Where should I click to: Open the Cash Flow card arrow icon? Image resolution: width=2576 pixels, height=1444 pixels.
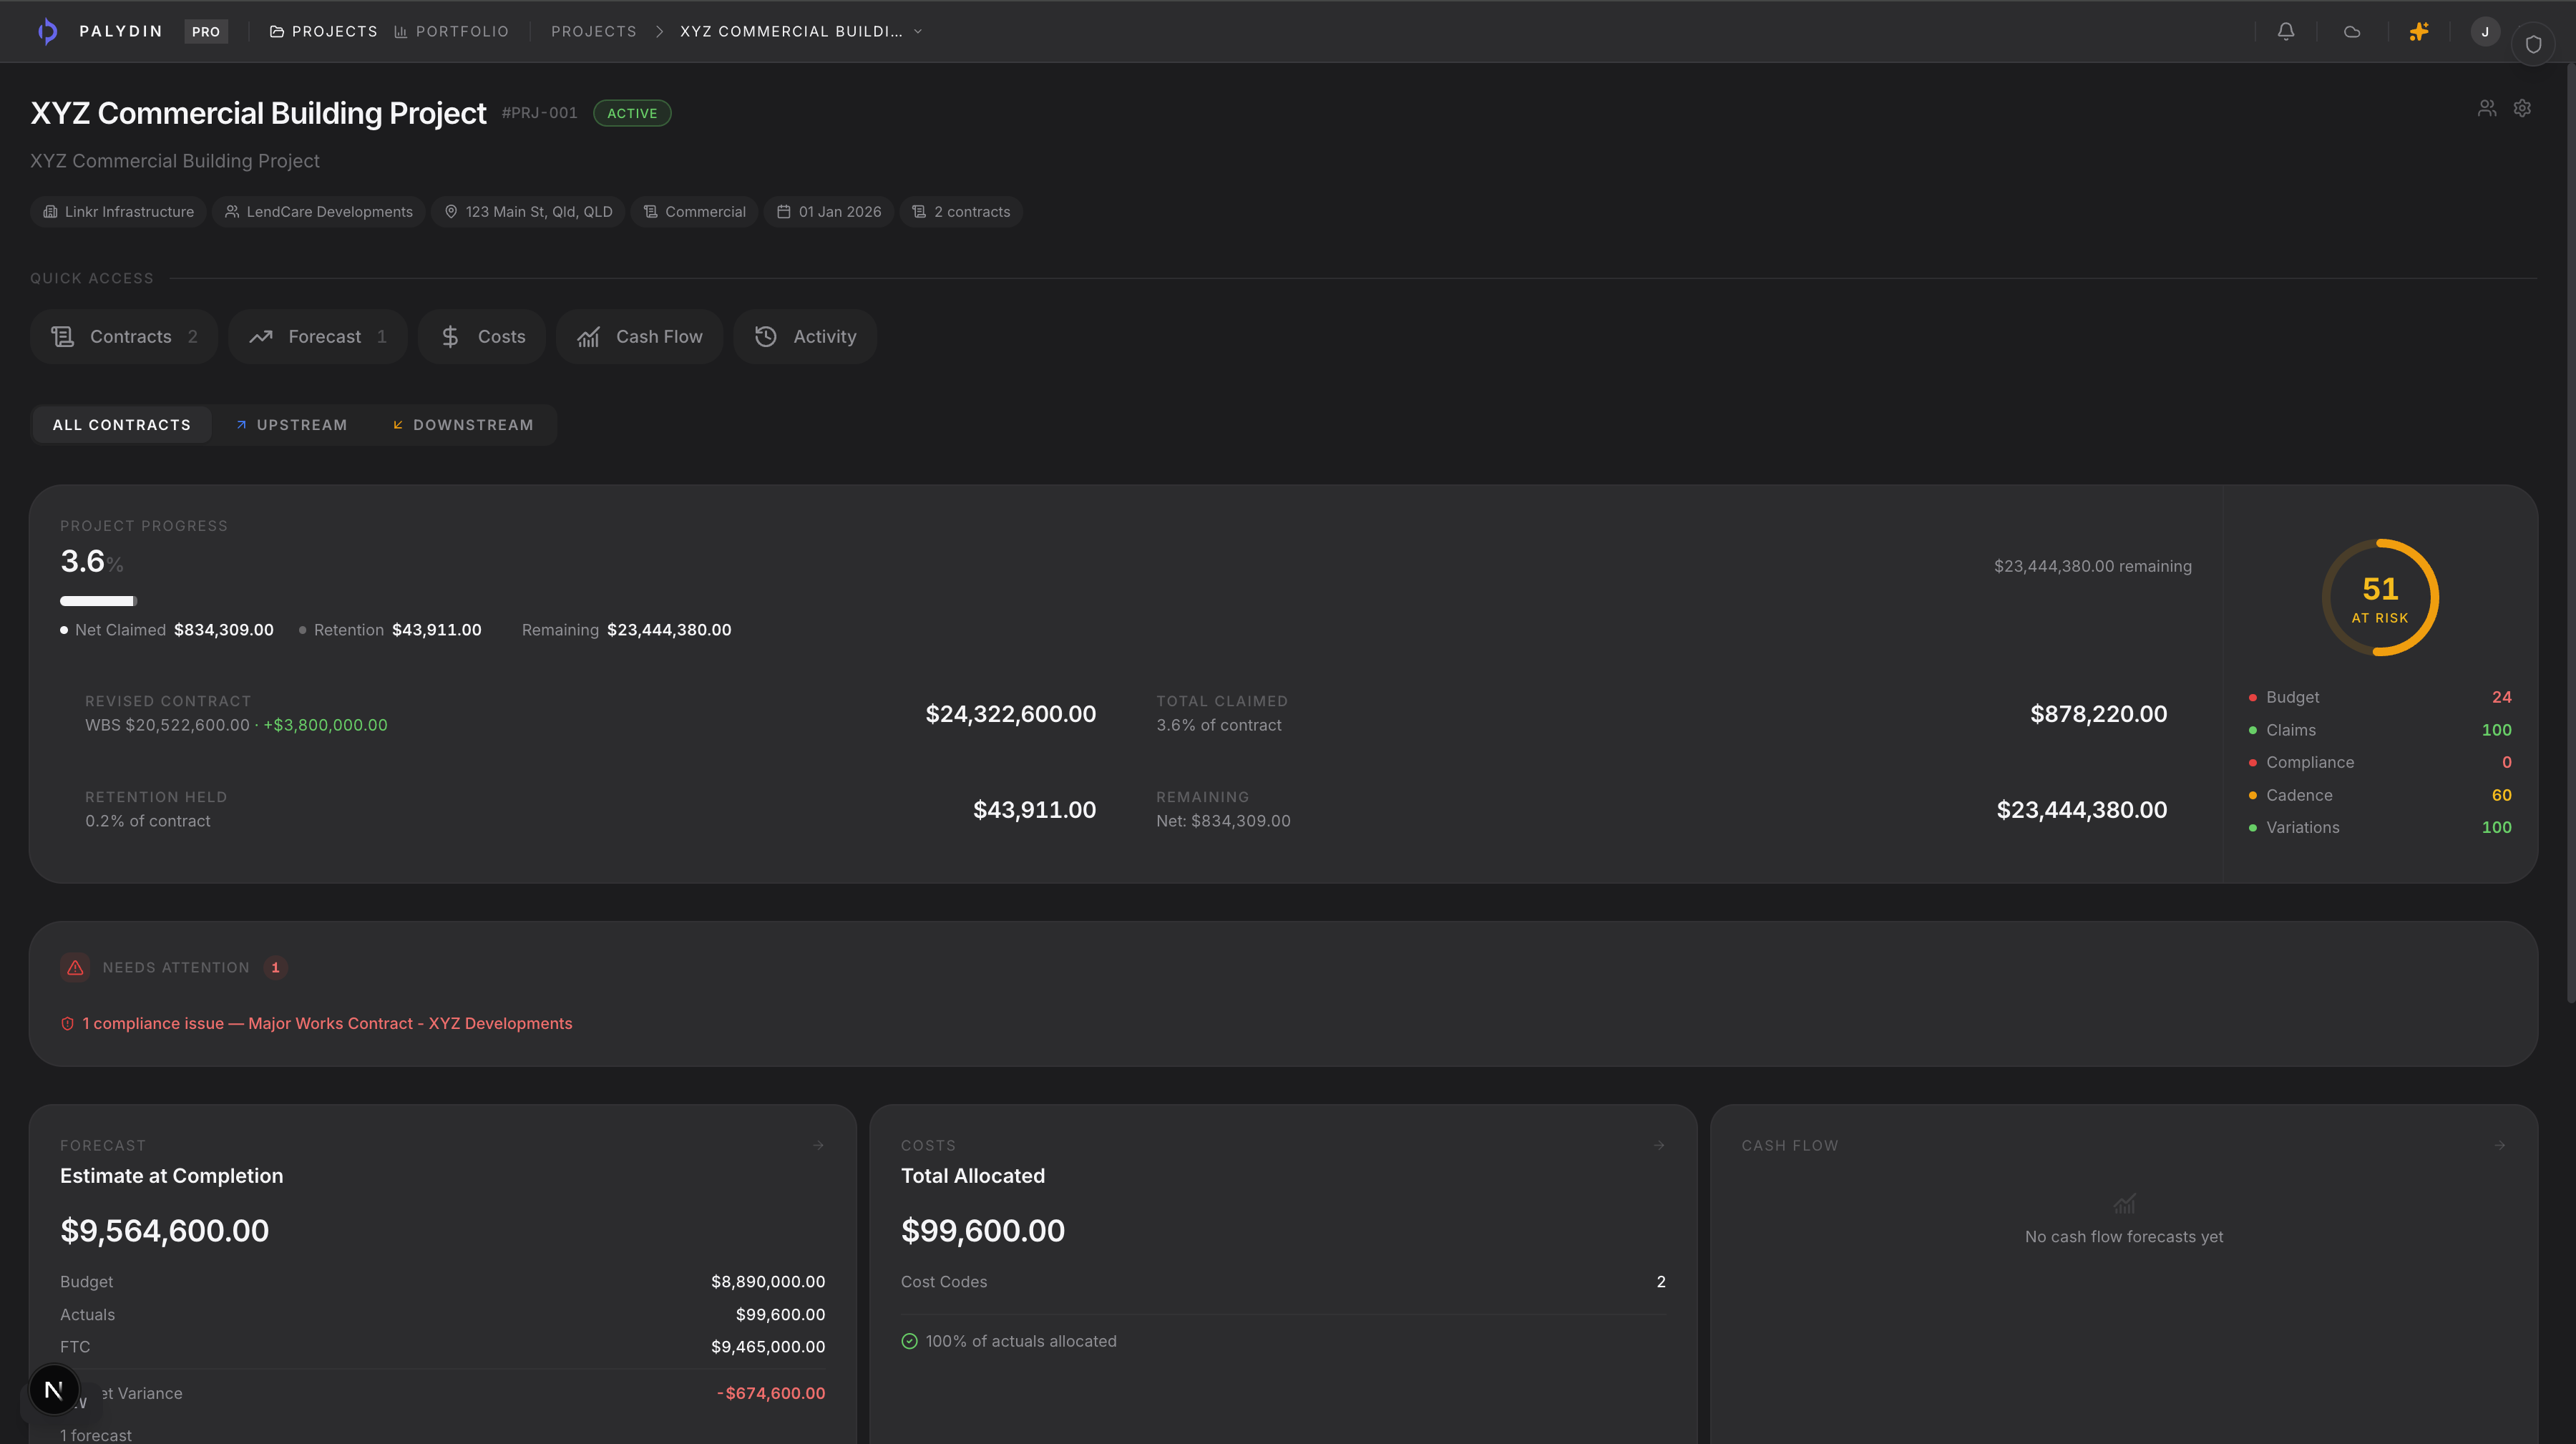(x=2500, y=1145)
